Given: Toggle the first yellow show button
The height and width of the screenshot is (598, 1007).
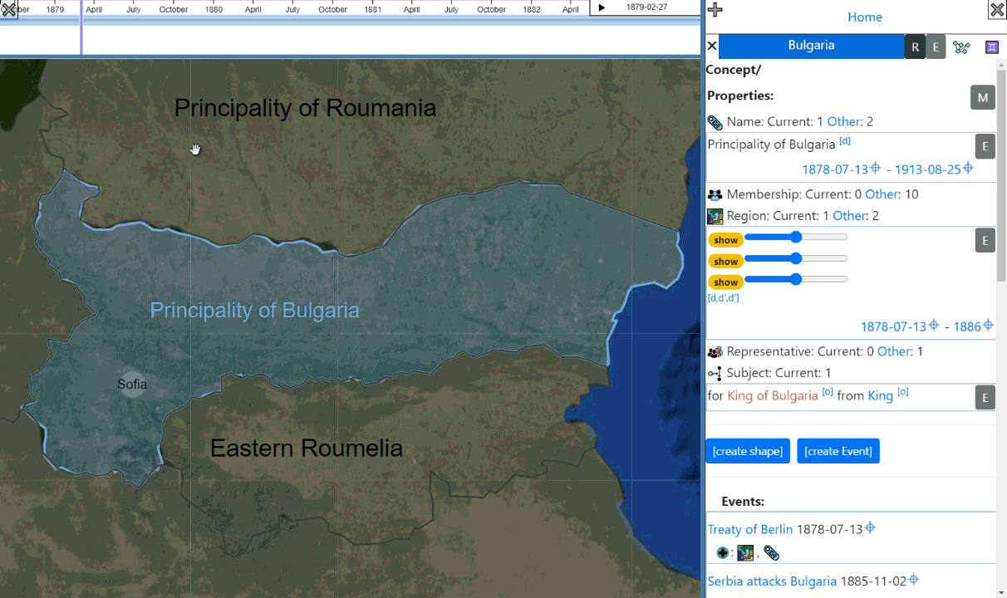Looking at the screenshot, I should click(x=725, y=240).
